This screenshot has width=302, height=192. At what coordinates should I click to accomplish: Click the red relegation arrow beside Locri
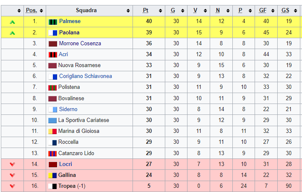click(12, 164)
